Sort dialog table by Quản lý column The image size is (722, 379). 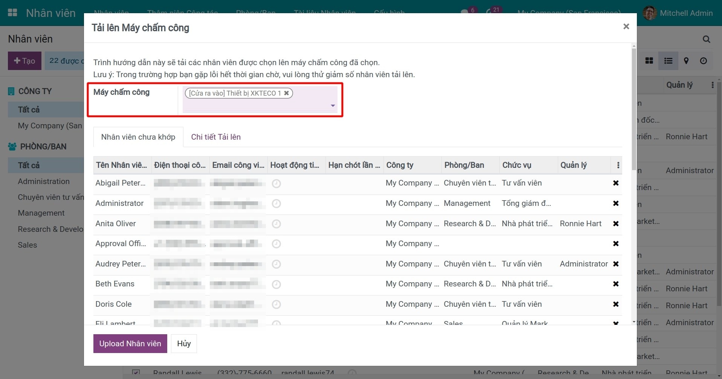click(584, 165)
